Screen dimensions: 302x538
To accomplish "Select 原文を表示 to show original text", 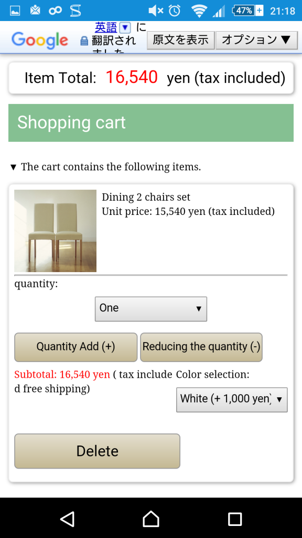I will (180, 39).
